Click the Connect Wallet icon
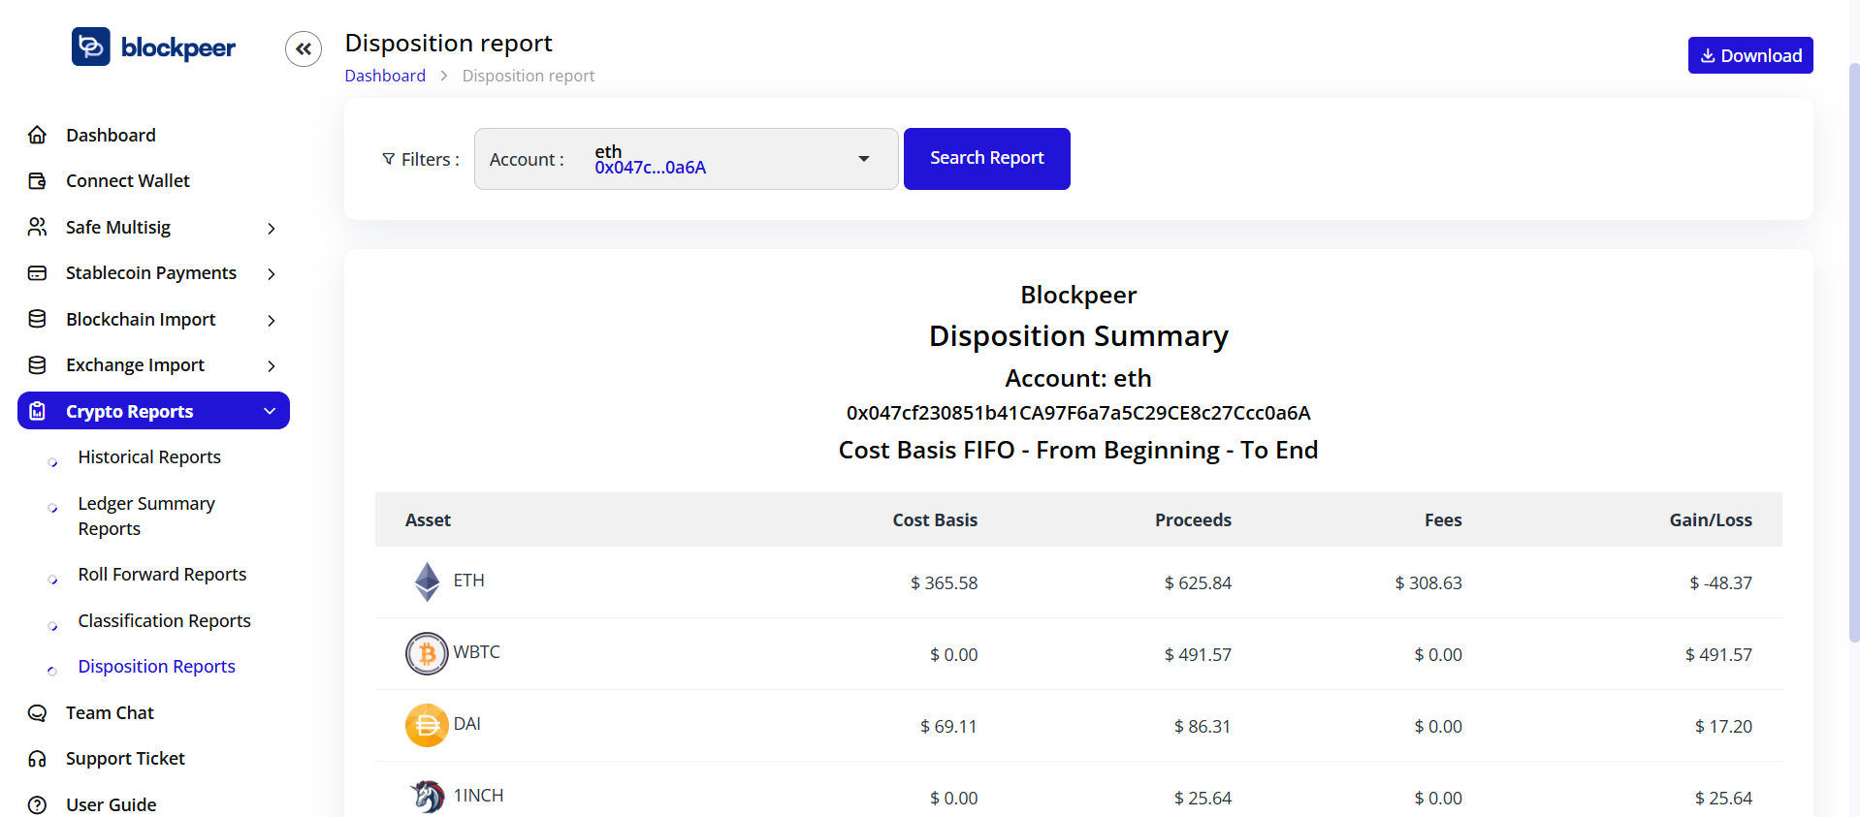Viewport: 1860px width, 817px height. [37, 181]
